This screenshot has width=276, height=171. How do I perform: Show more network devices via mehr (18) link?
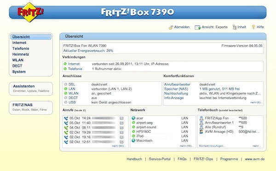tap(186, 146)
